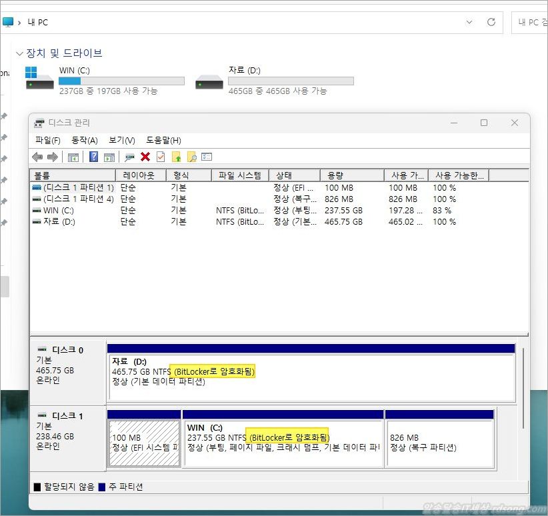The height and width of the screenshot is (516, 548).
Task: Click the connect drive icon in toolbar
Action: point(129,157)
